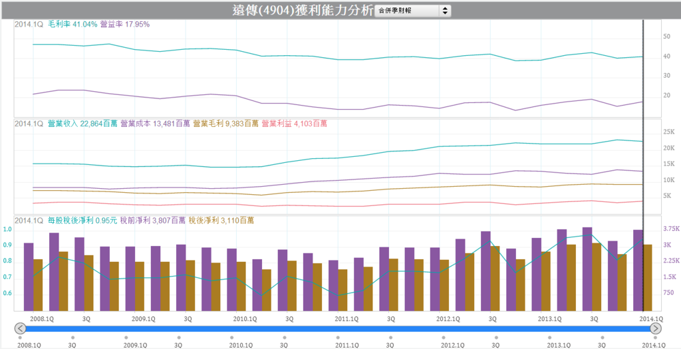The image size is (681, 349).
Task: Click the right arrow handle of range slider
Action: pos(655,328)
